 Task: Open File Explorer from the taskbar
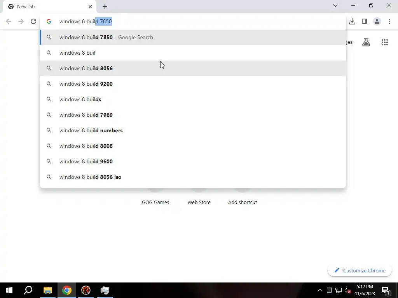pyautogui.click(x=47, y=290)
